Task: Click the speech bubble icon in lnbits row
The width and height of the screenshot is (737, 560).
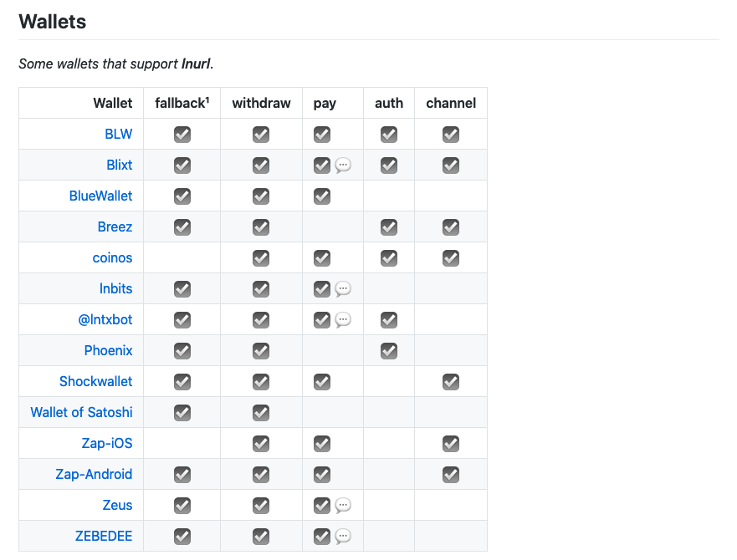Action: point(343,289)
